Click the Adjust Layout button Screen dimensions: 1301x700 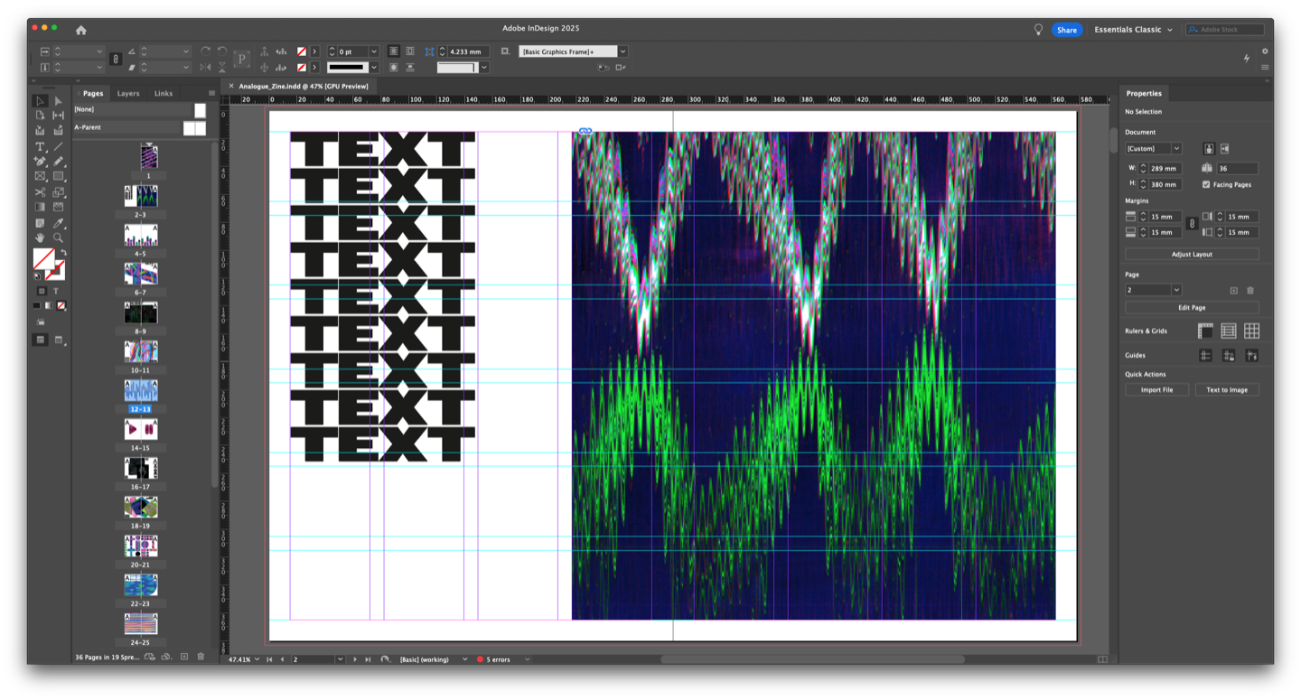(x=1191, y=255)
